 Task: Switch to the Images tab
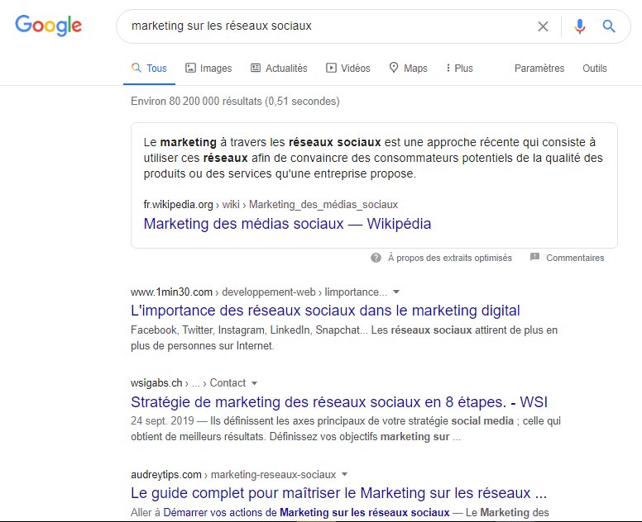pos(208,69)
